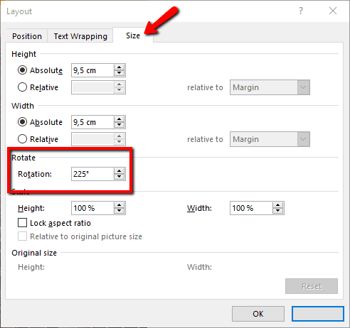Increase absolute height with the up arrow

(x=119, y=67)
